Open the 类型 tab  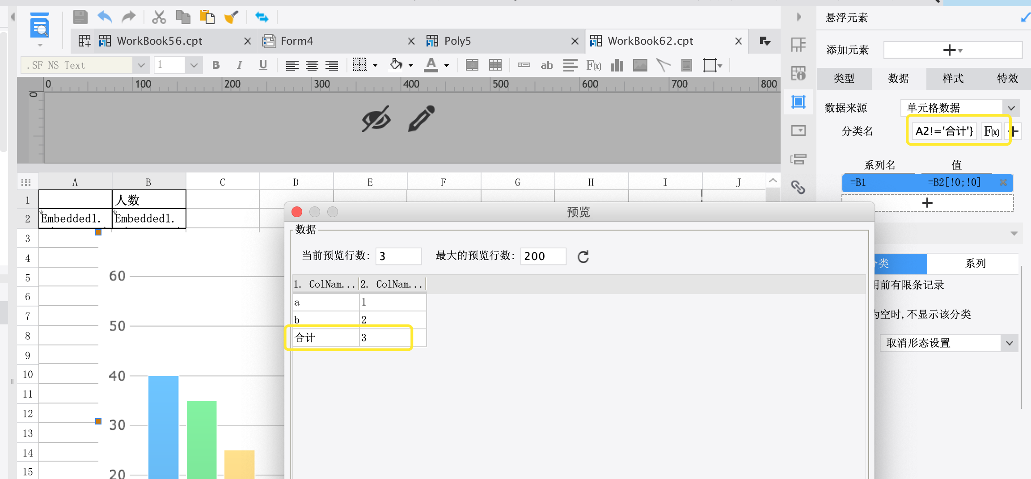click(844, 79)
